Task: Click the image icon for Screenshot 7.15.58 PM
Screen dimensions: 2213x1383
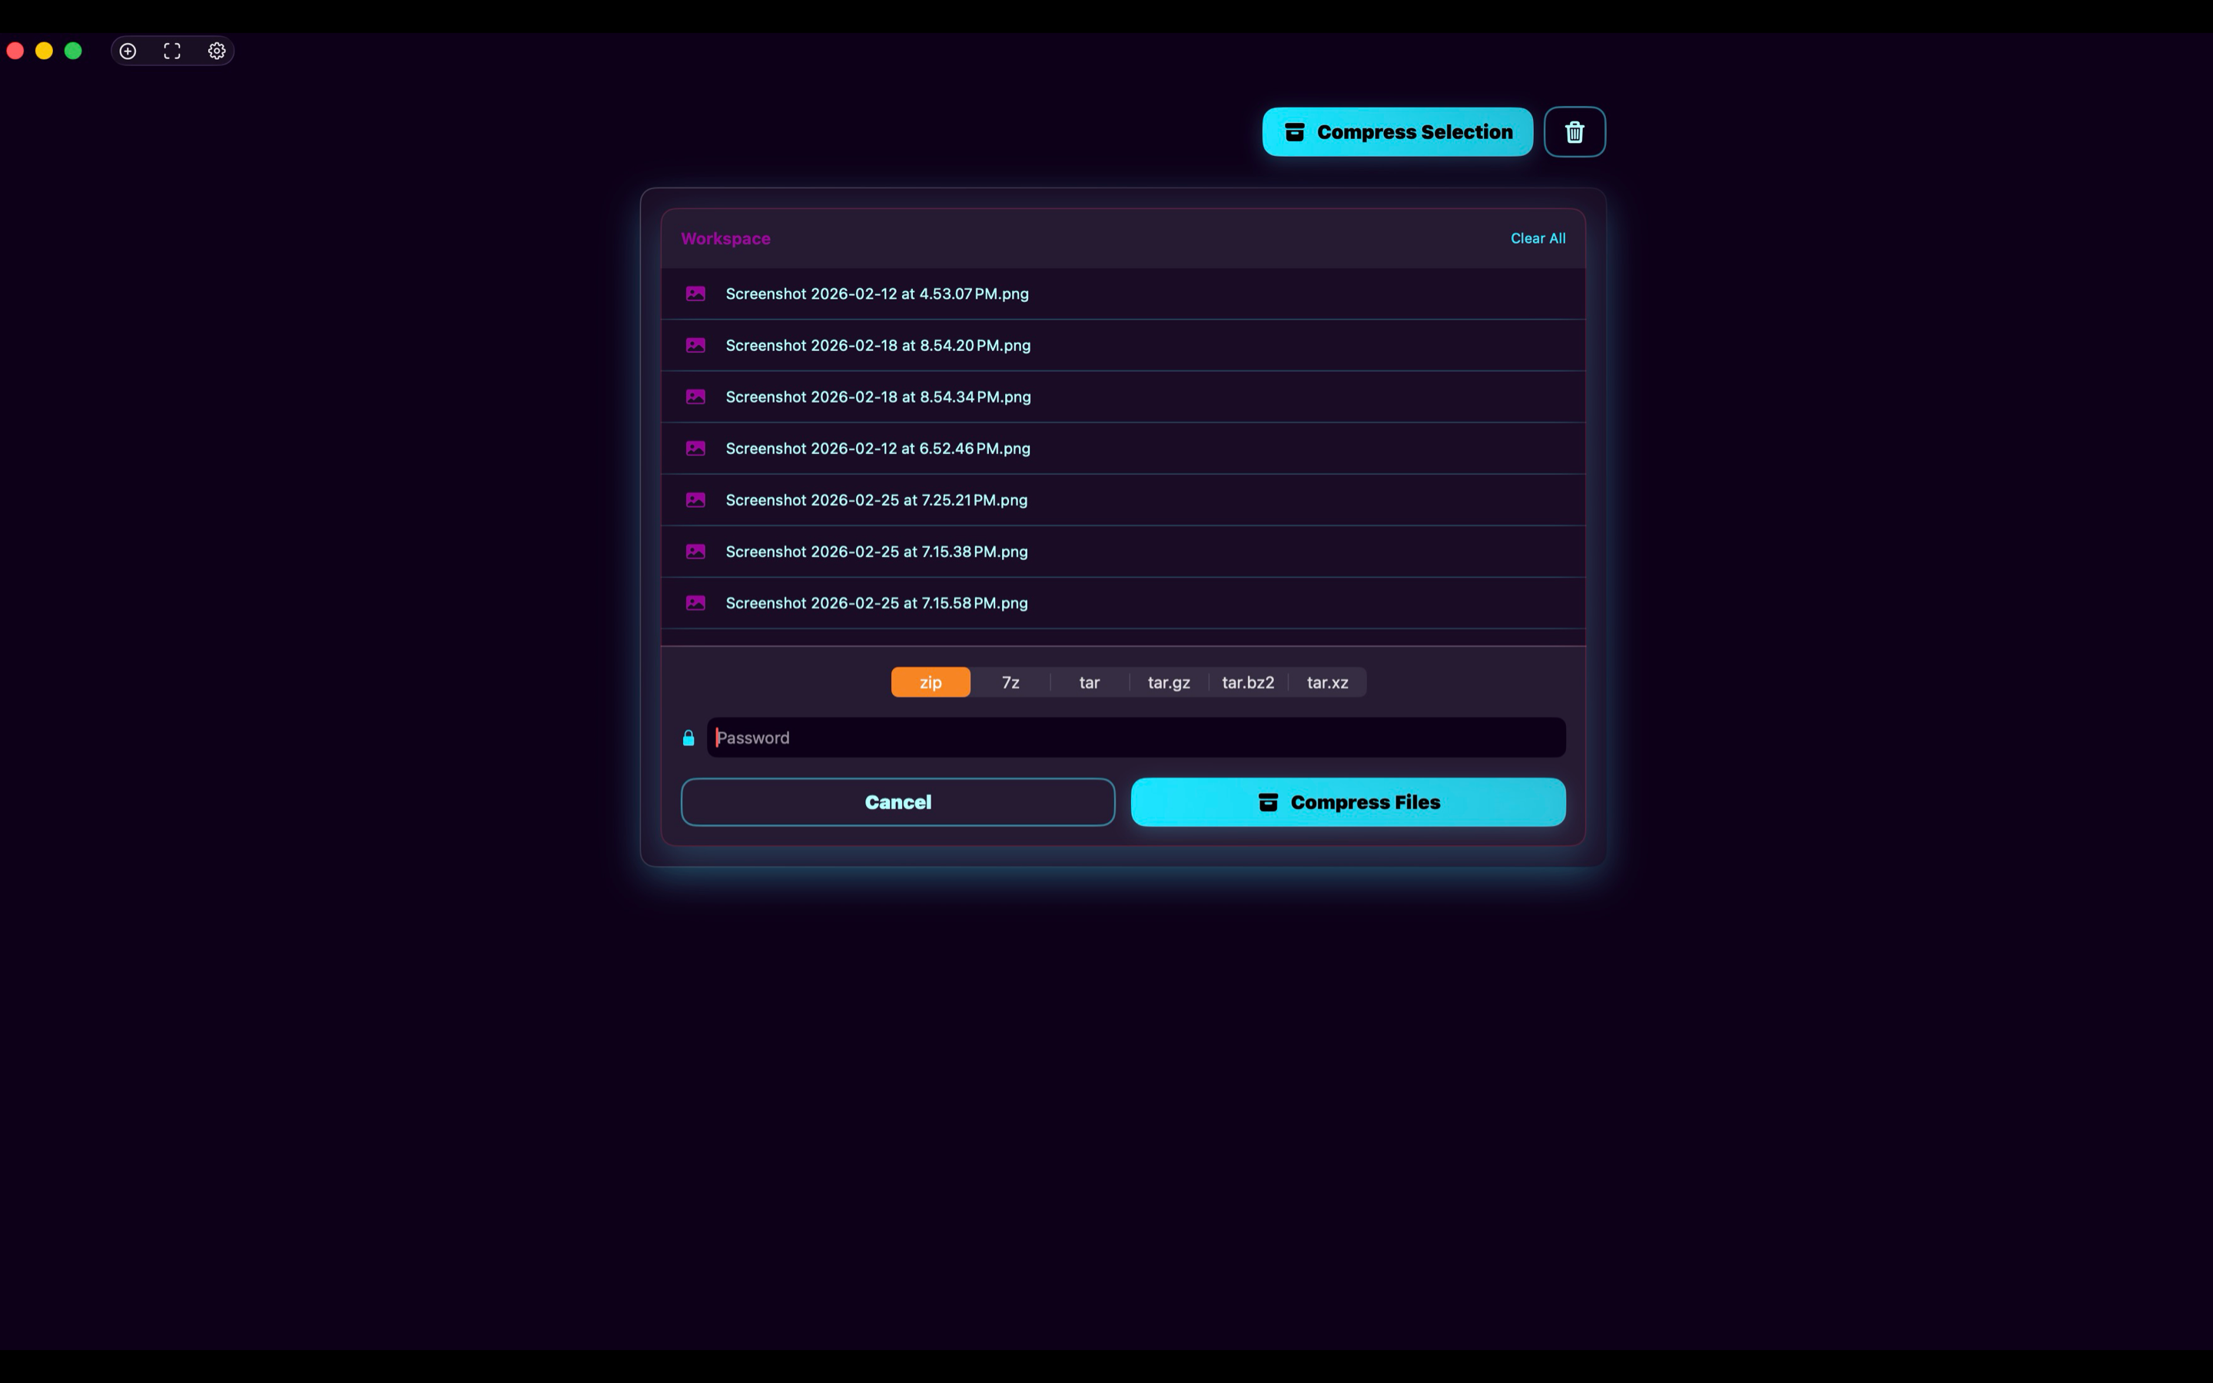Action: (x=696, y=603)
